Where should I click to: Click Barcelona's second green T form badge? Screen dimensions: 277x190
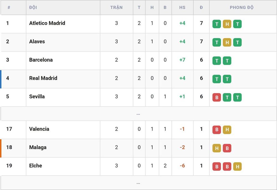coord(227,61)
